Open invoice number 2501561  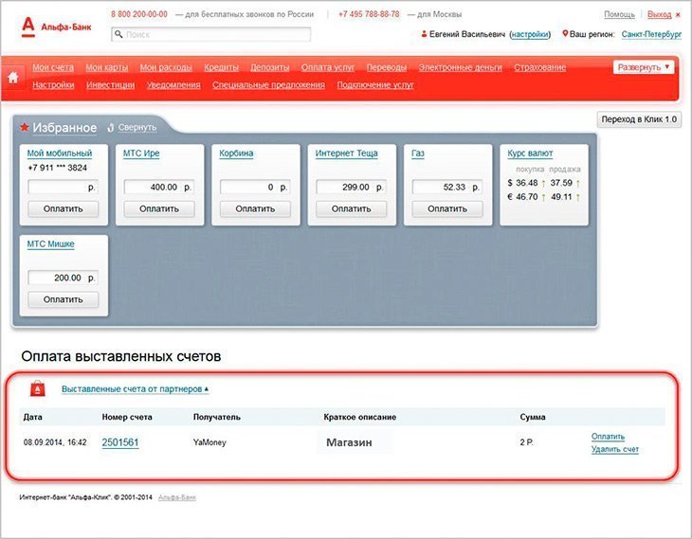click(120, 442)
